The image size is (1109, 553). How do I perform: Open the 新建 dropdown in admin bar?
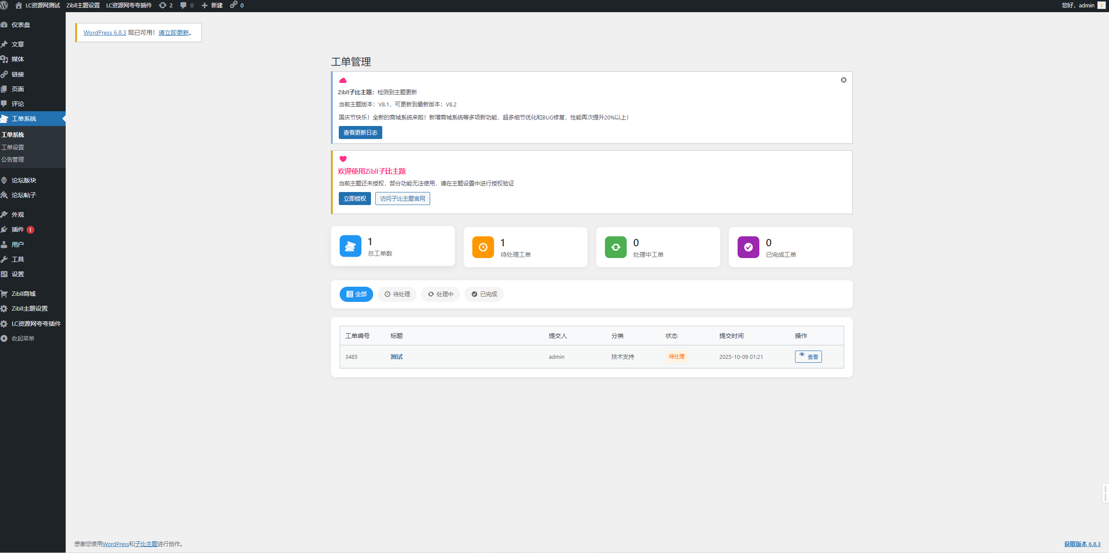(212, 5)
